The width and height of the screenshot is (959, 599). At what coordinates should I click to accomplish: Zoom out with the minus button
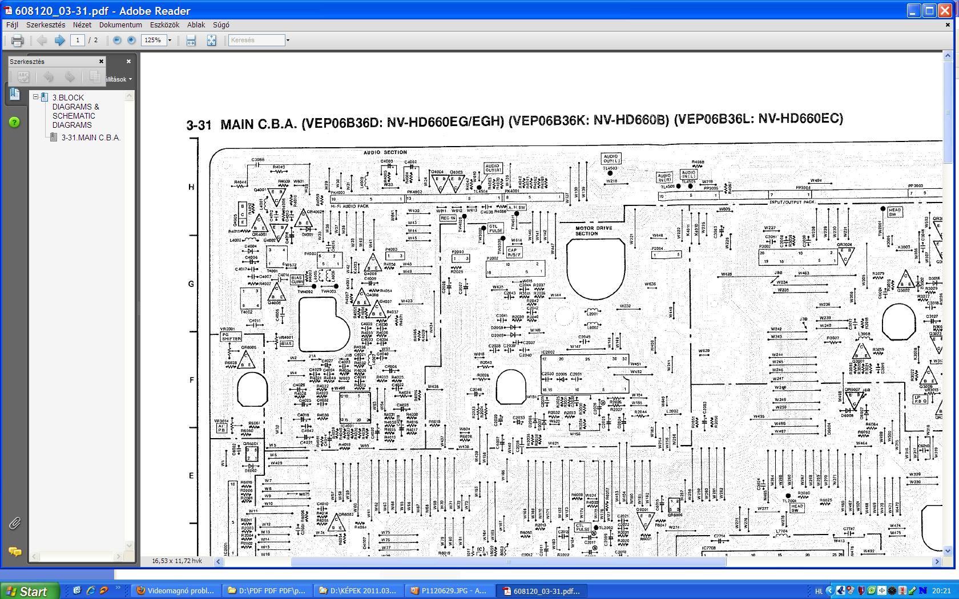(x=117, y=41)
